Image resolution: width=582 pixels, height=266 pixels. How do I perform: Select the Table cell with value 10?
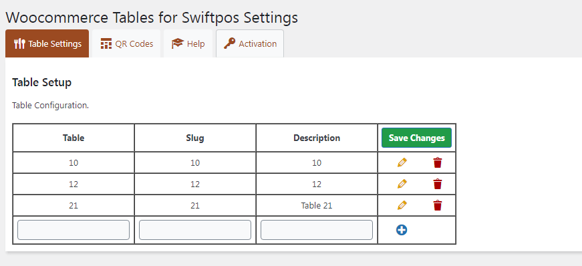[x=74, y=162]
